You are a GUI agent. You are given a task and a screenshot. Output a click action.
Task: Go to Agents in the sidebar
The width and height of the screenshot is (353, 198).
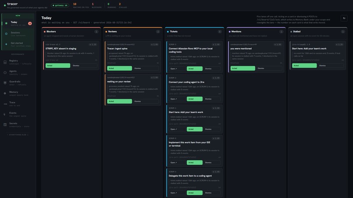18,73
